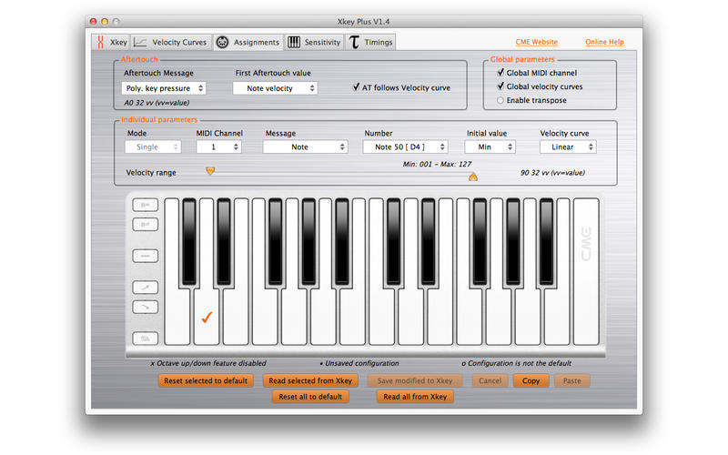Select the Sustain button below the pitch bend buttons
Screen dimensions: 728x455
tap(146, 339)
